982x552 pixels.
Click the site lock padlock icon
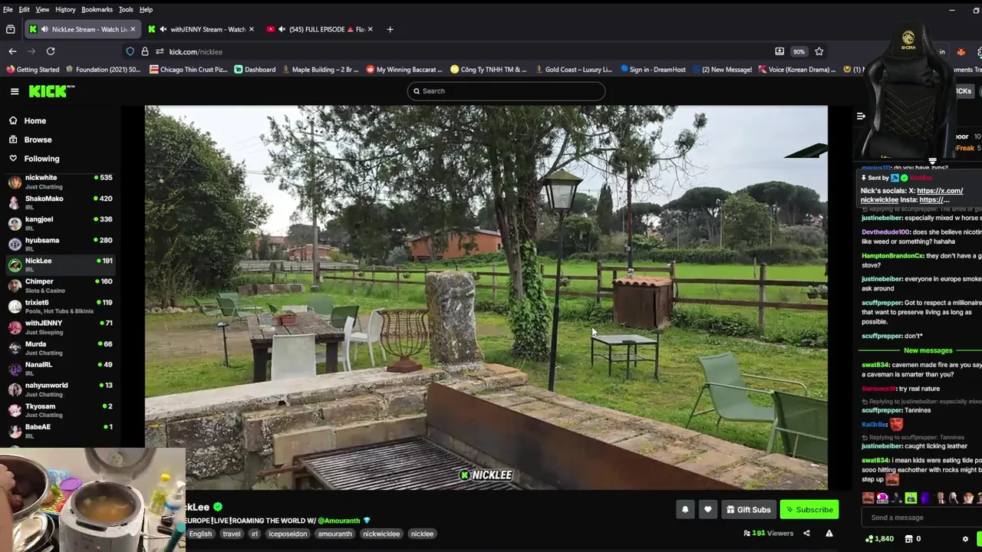[x=145, y=51]
